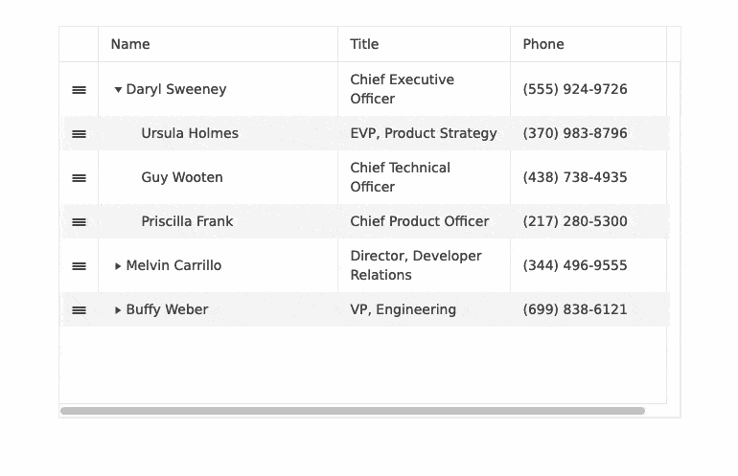Image resolution: width=738 pixels, height=476 pixels.
Task: Click the Phone column header
Action: click(543, 44)
